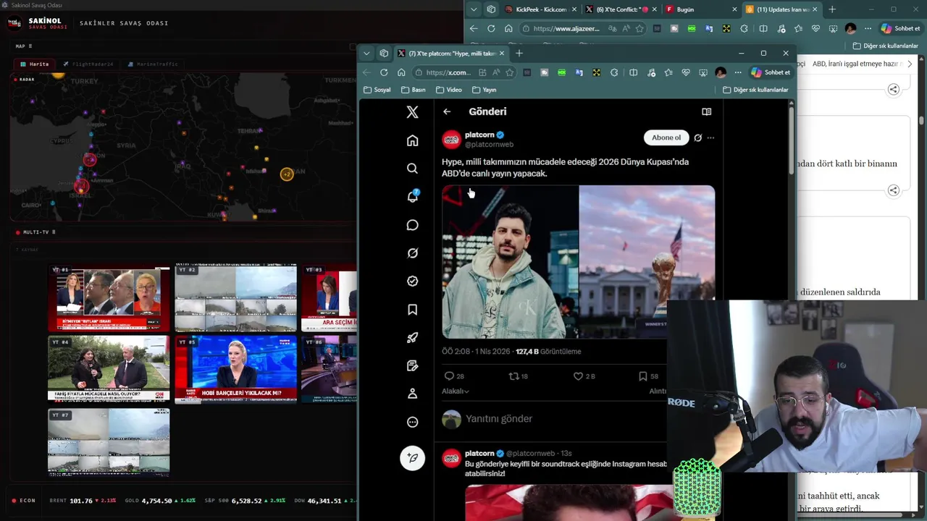Open platcorn profile name link
Viewport: 927px width, 521px height.
pos(479,135)
